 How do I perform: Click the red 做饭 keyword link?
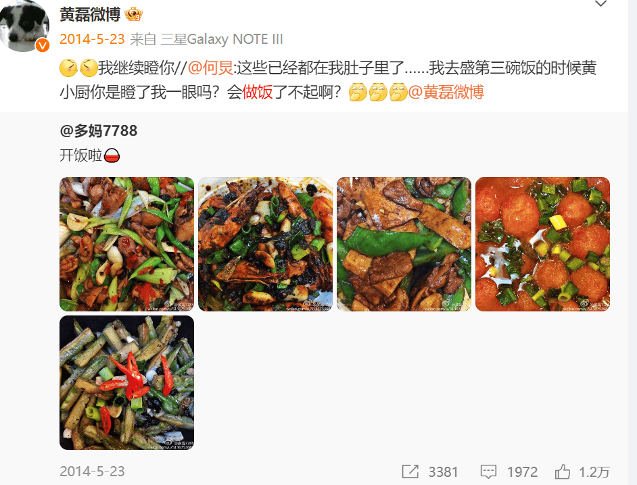tap(257, 92)
